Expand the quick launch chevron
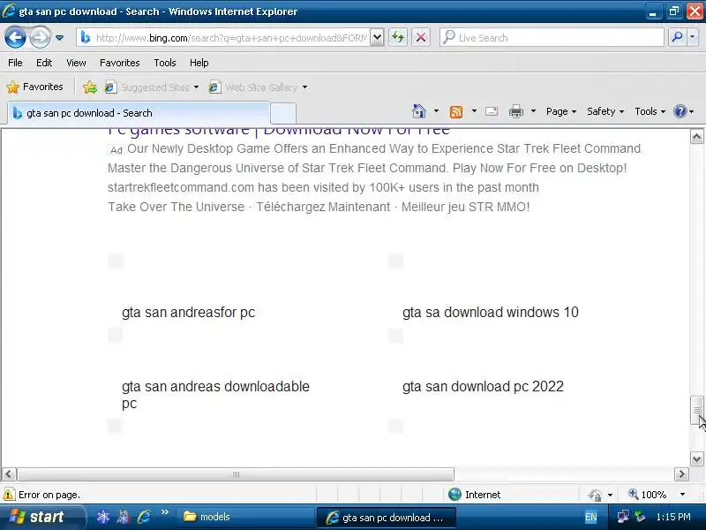The width and height of the screenshot is (706, 530). pos(164,512)
